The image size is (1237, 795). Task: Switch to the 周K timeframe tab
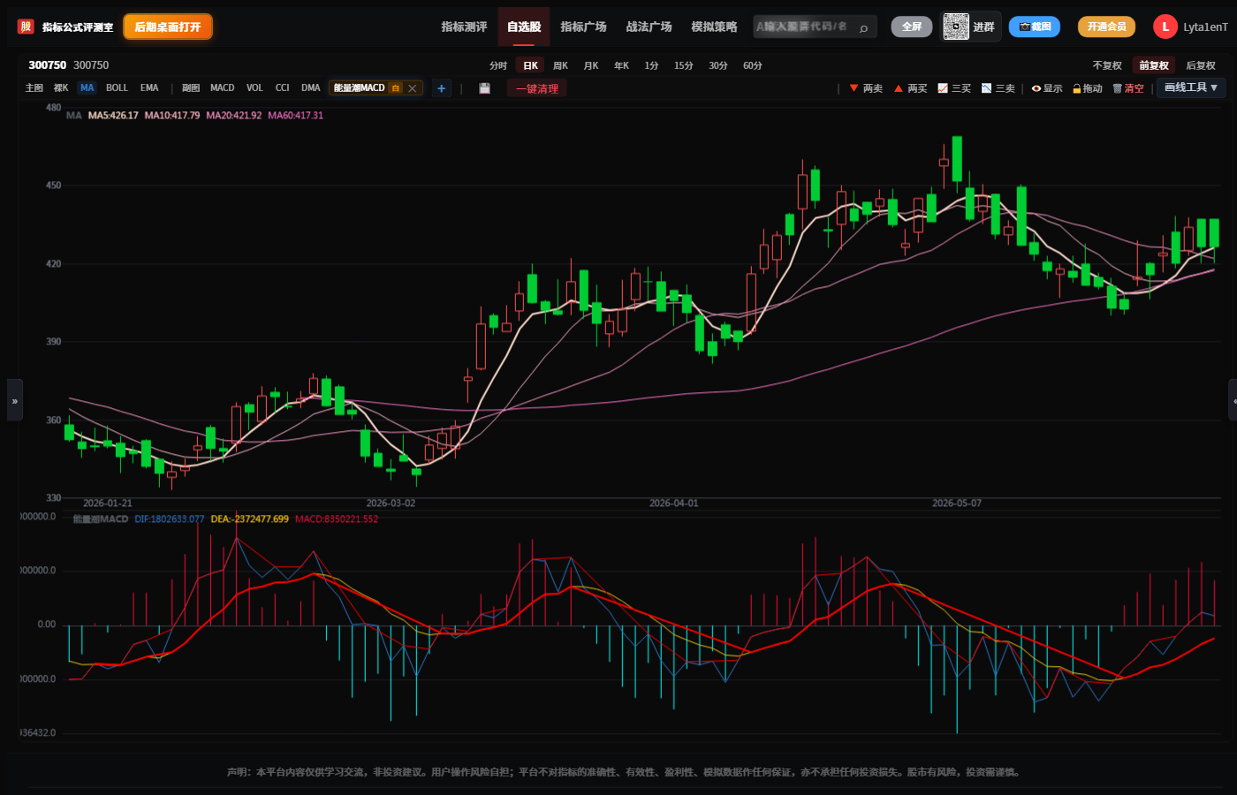[x=560, y=65]
